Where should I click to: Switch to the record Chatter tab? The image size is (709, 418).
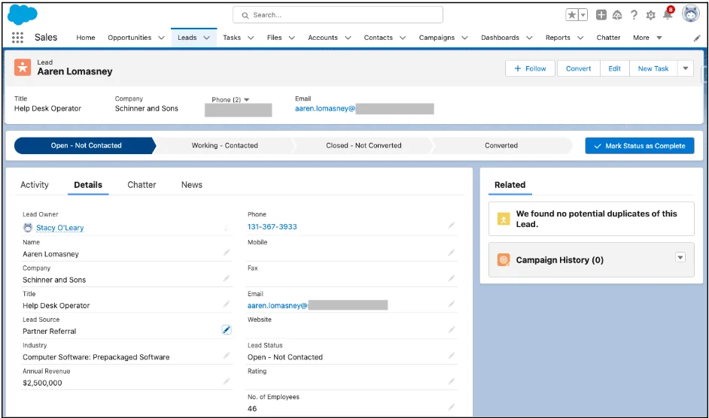point(141,185)
